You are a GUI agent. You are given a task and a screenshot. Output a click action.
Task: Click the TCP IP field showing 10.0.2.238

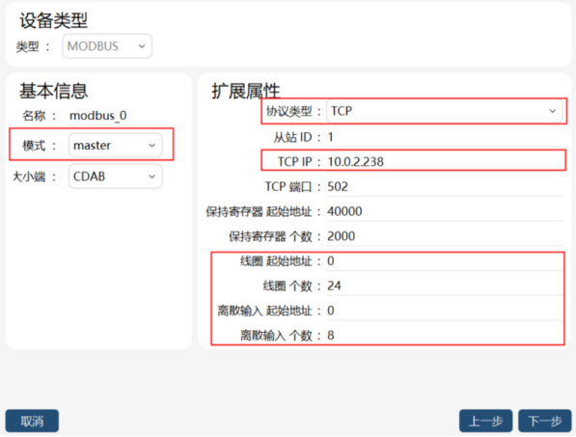[445, 161]
